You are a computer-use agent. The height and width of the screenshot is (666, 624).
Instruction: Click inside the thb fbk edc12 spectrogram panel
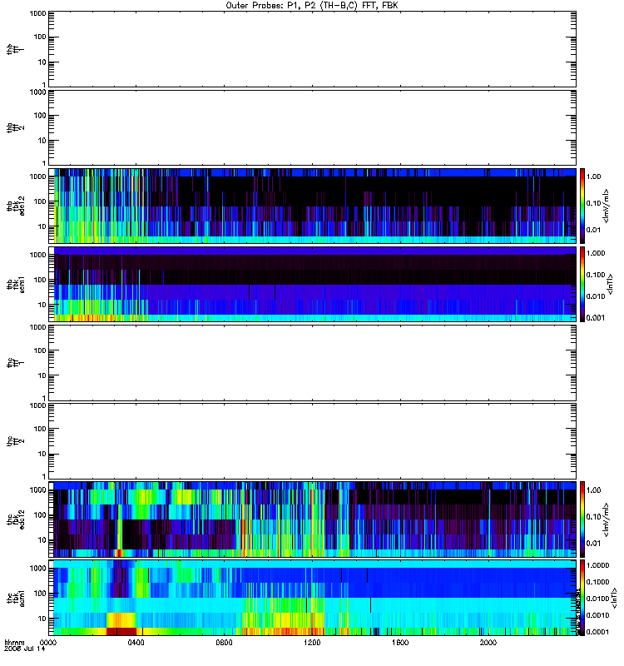pos(312,206)
